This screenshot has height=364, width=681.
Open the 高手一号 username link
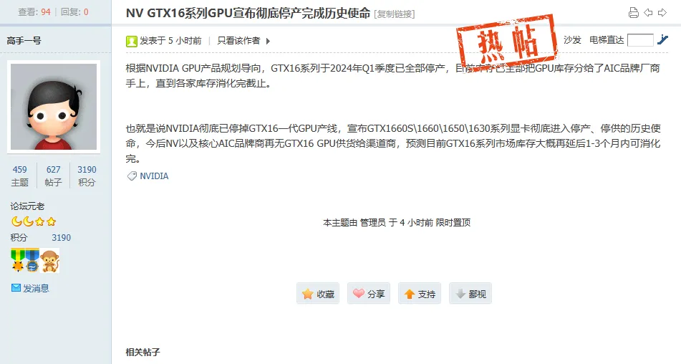tap(24, 41)
